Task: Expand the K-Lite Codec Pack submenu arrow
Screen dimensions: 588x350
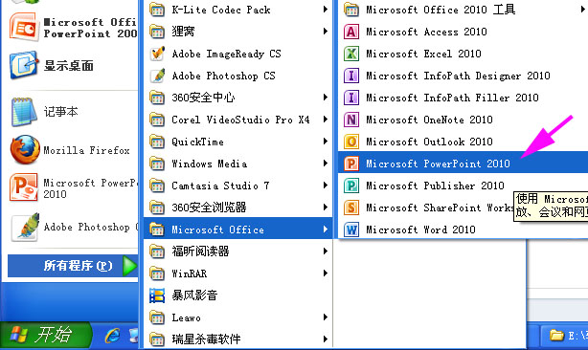Action: pos(326,10)
